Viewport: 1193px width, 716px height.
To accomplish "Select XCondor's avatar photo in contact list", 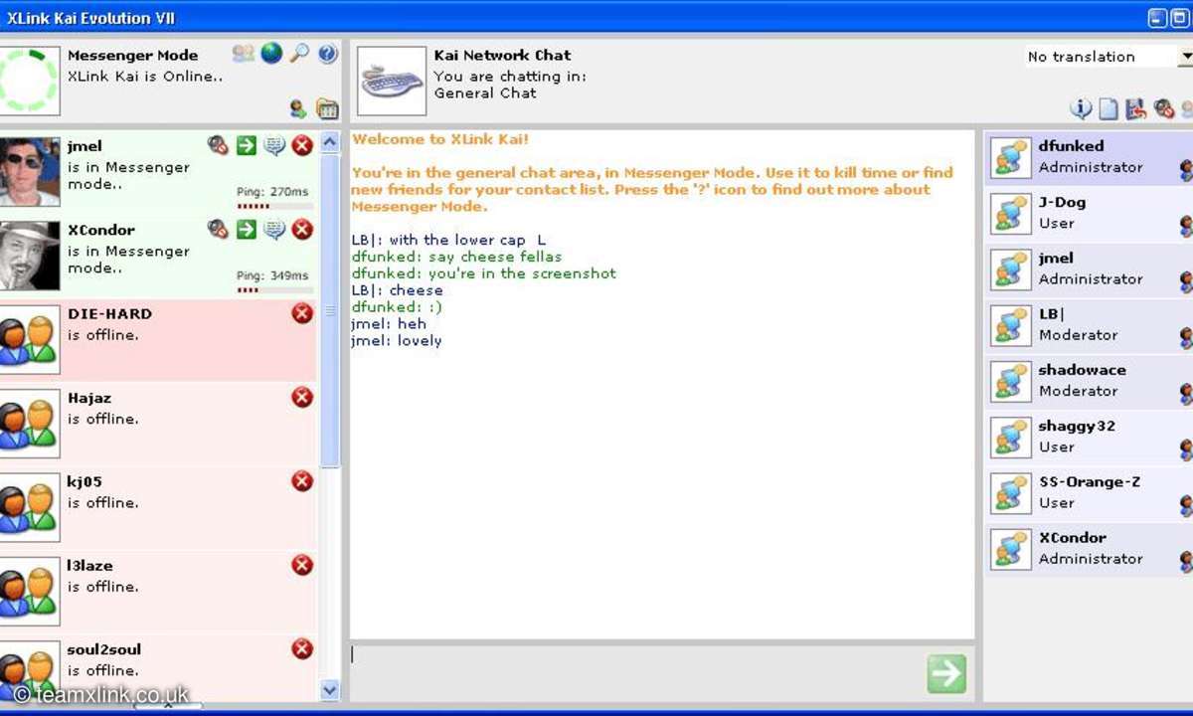I will pos(30,255).
